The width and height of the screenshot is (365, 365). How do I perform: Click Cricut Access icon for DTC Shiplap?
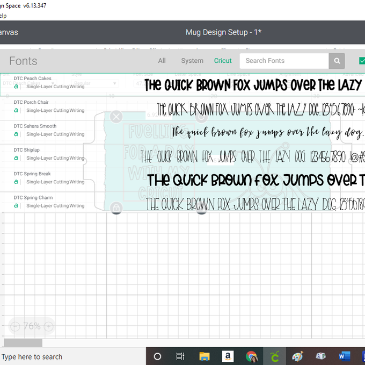(x=16, y=158)
